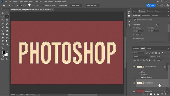Select the Blur tool
This screenshot has height=96, width=170.
coord(7,34)
